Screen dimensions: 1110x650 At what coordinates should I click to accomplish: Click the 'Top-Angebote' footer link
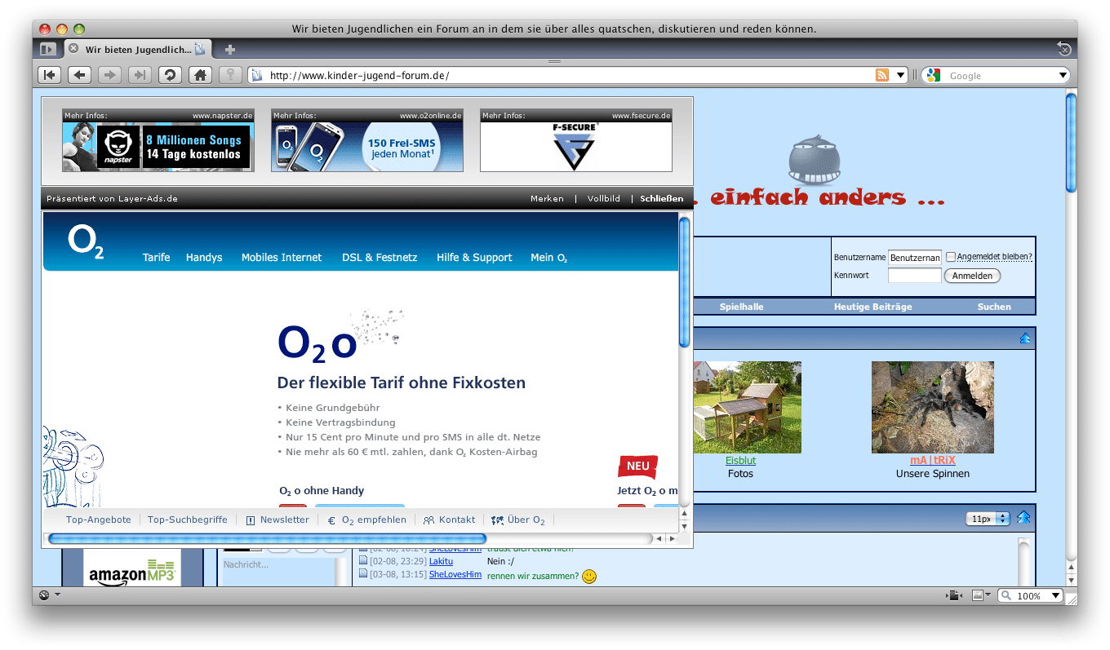(99, 520)
